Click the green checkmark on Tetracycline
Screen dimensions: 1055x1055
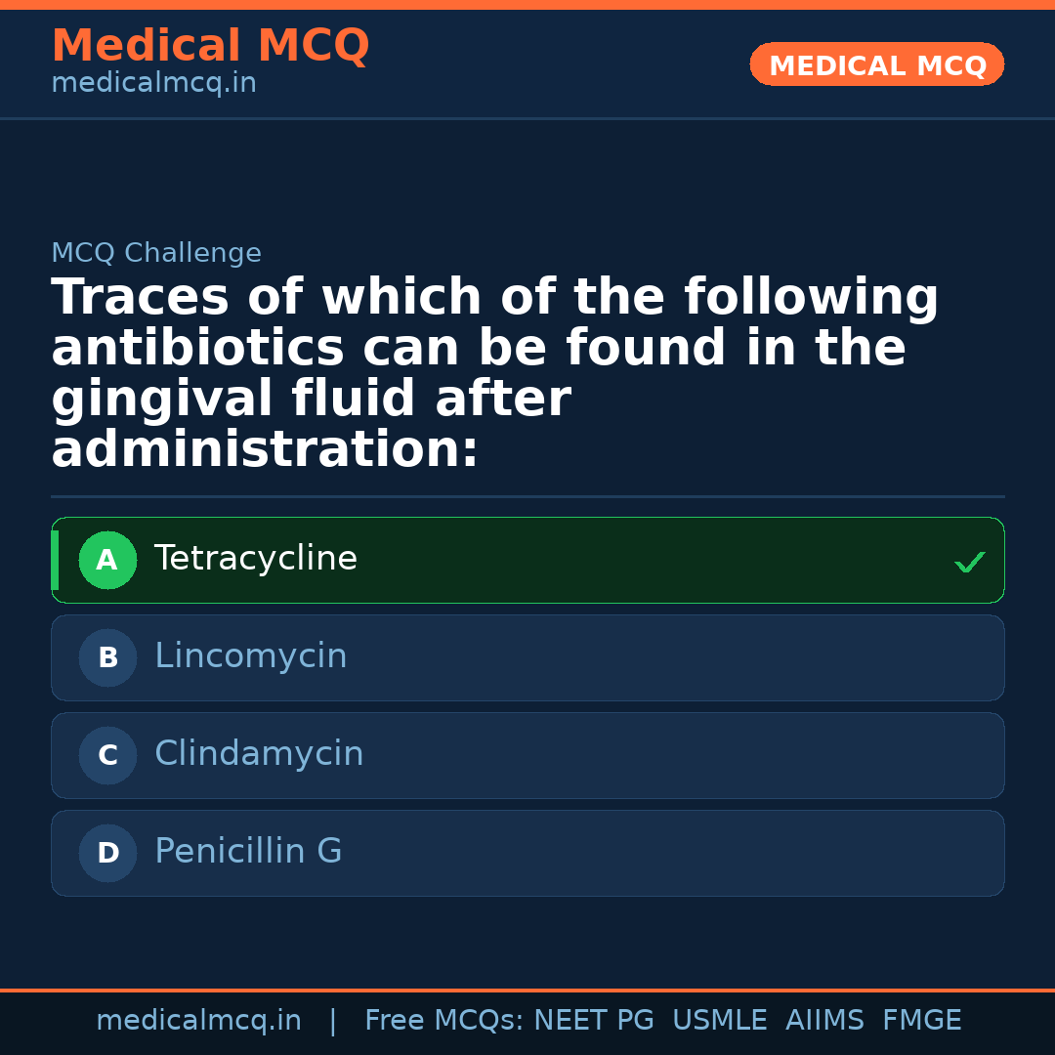[969, 563]
